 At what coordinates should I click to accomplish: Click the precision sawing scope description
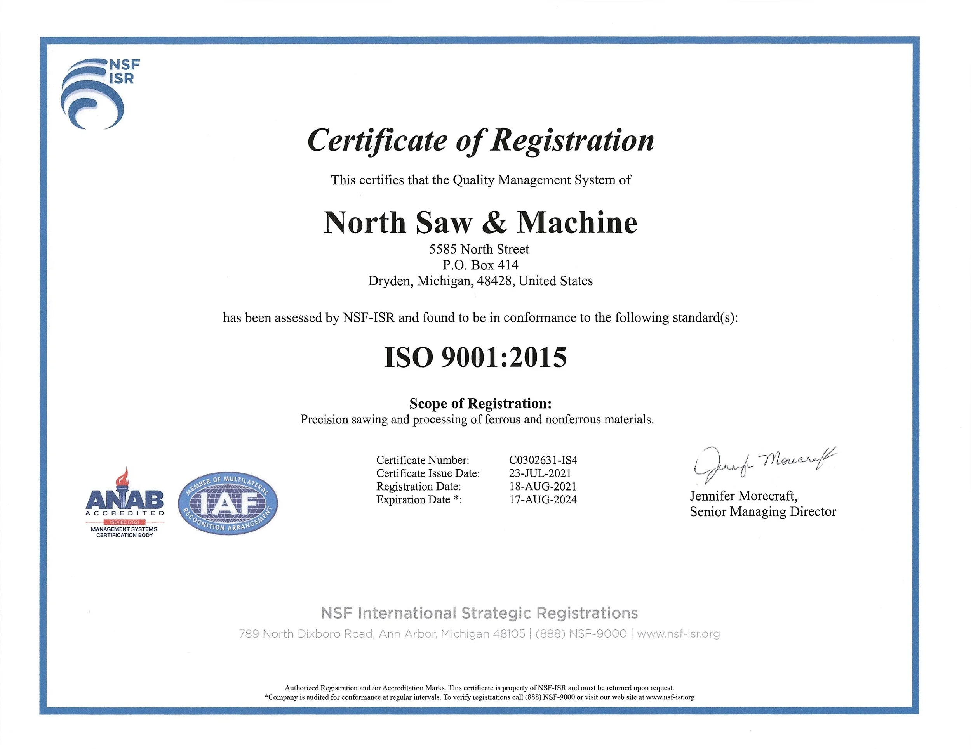[x=477, y=420]
